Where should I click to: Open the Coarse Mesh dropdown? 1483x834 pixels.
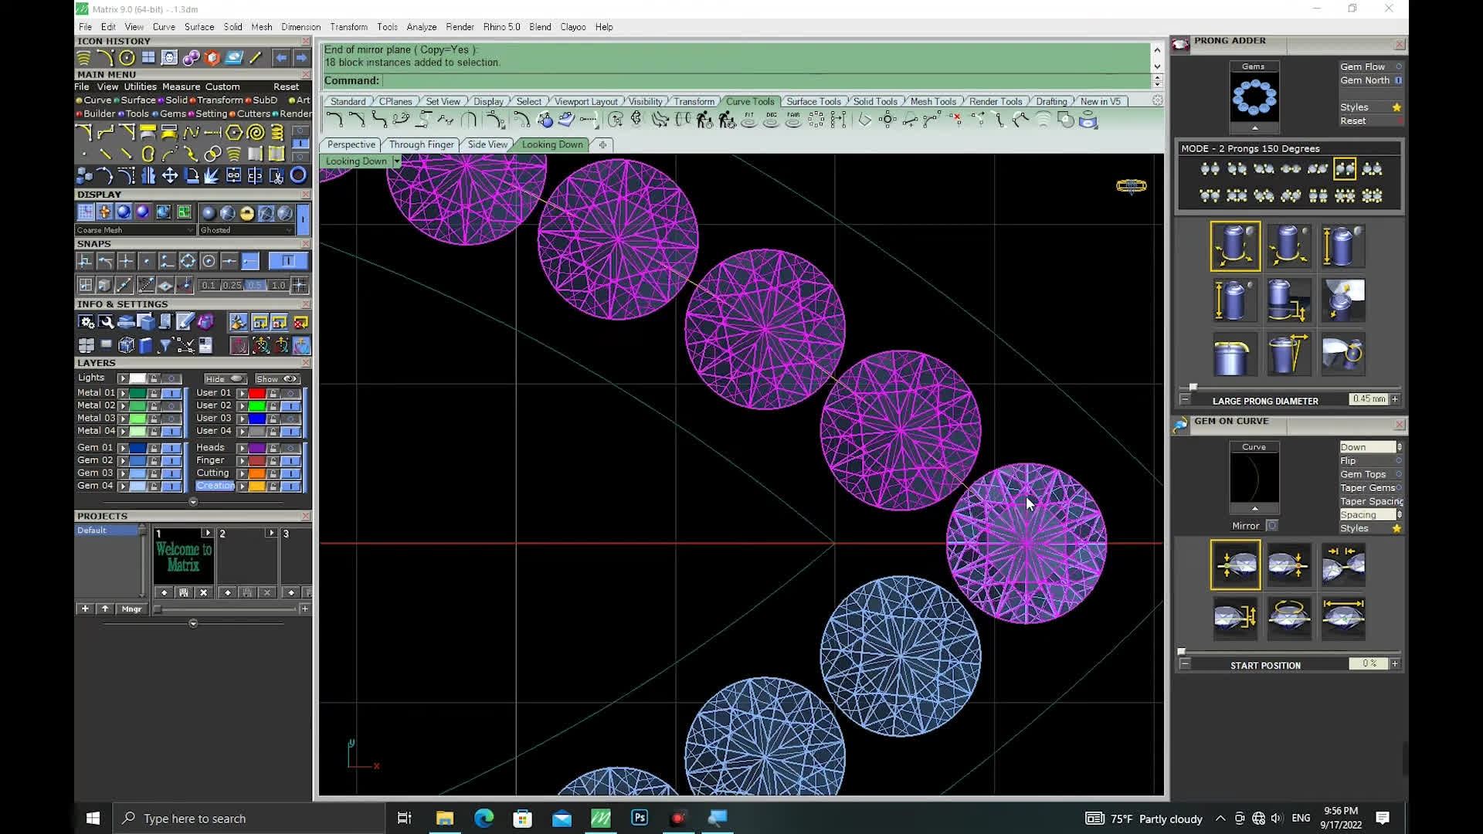(x=190, y=230)
